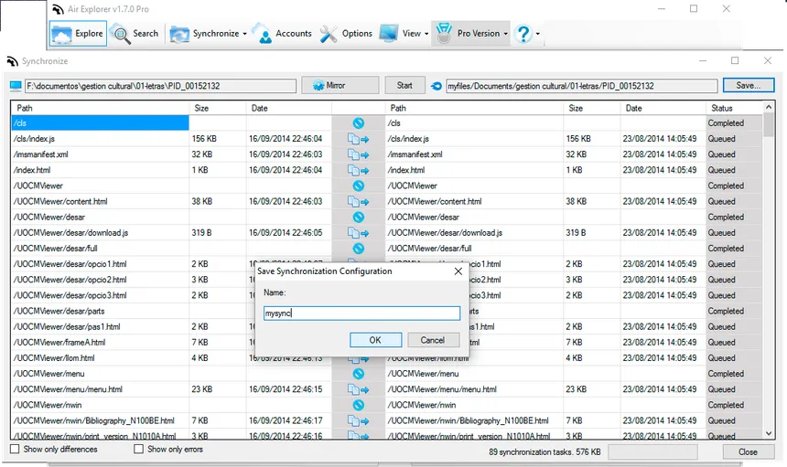Click the source path F:\documentos field
Viewport: 787px width, 467px height.
click(161, 86)
